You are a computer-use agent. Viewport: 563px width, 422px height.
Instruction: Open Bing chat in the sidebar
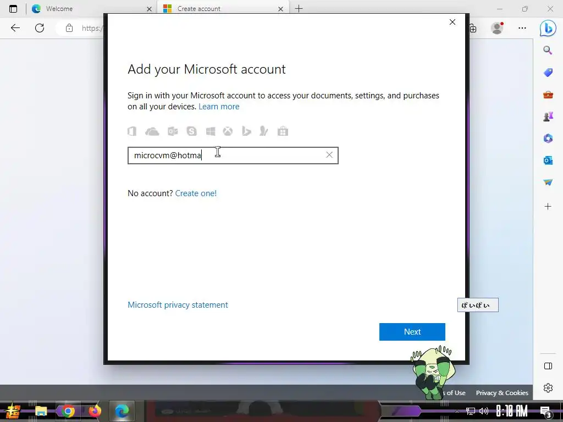pos(548,28)
